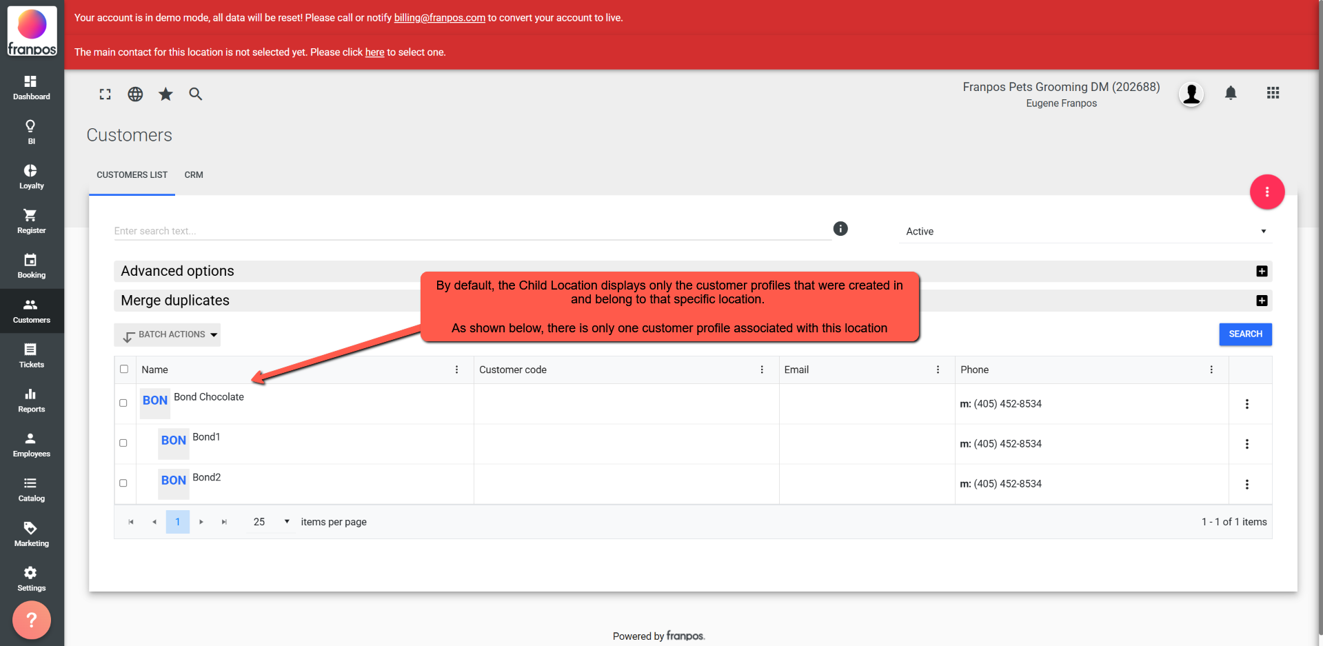Expand Advanced options panel
Image resolution: width=1323 pixels, height=646 pixels.
coord(1262,271)
